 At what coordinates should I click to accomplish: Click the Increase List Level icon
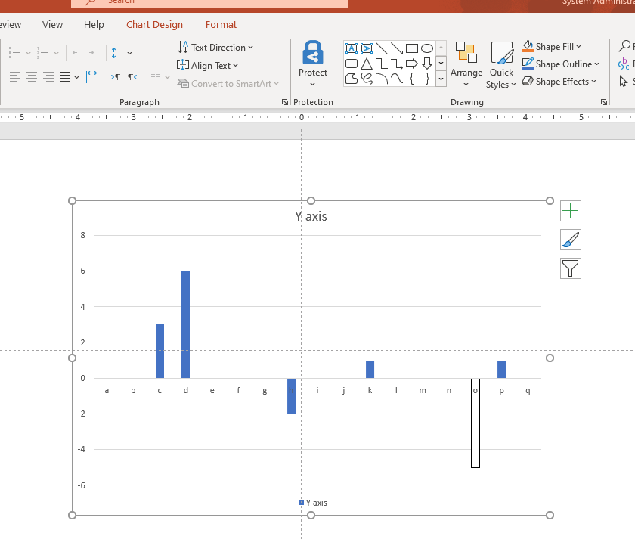coord(94,53)
